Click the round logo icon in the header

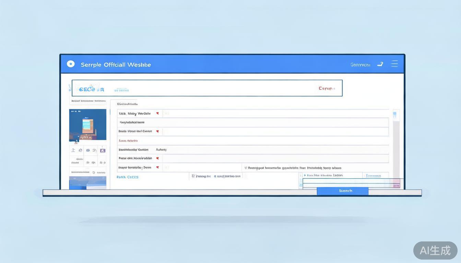tap(71, 64)
